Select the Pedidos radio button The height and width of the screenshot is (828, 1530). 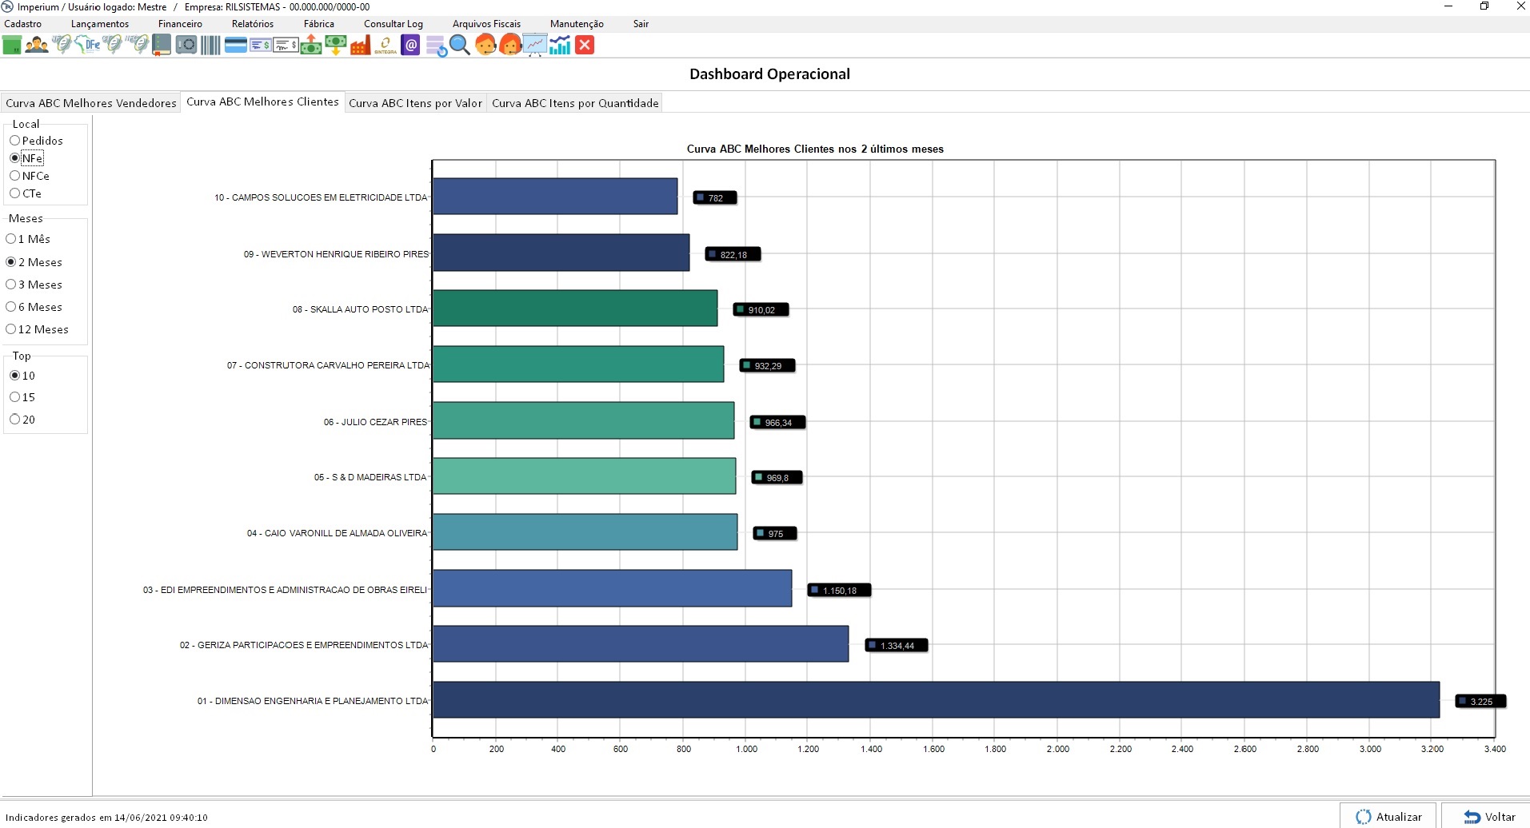(15, 141)
